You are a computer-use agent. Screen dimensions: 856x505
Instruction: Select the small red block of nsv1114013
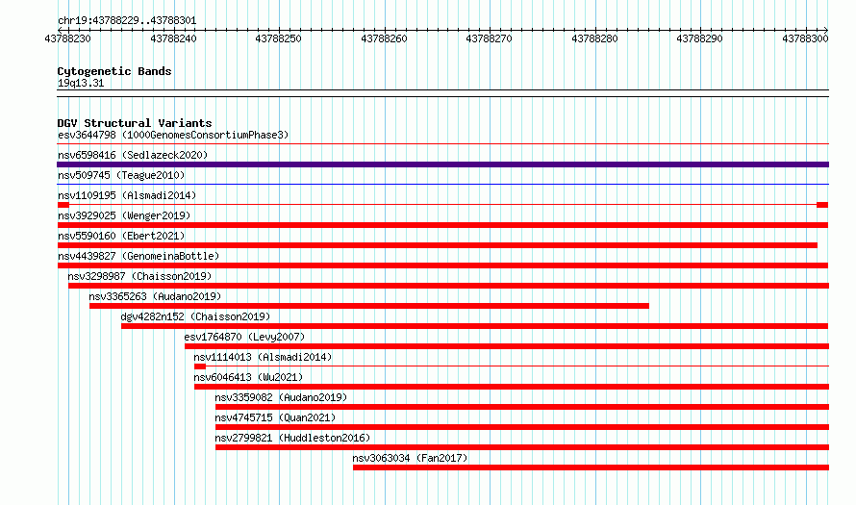pos(200,366)
